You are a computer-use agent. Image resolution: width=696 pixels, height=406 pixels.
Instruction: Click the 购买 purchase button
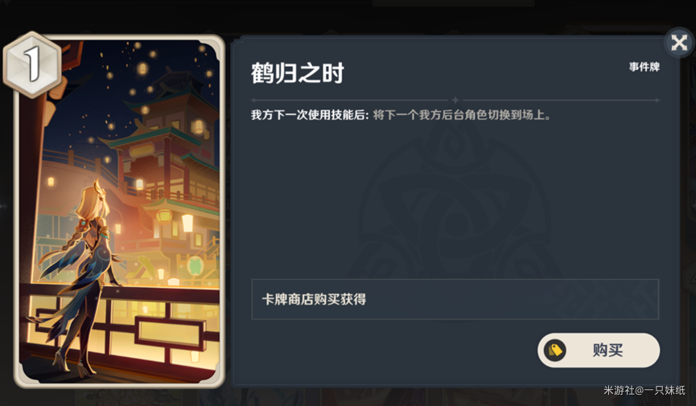(599, 350)
